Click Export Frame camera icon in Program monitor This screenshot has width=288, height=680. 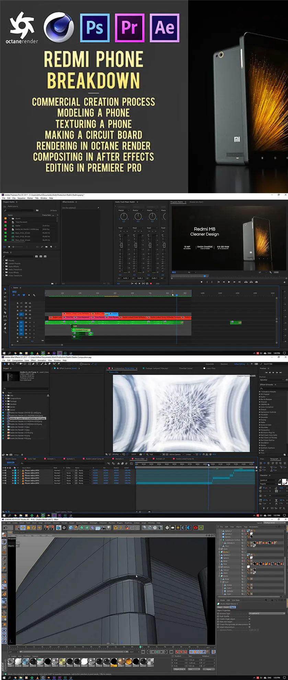point(256,282)
